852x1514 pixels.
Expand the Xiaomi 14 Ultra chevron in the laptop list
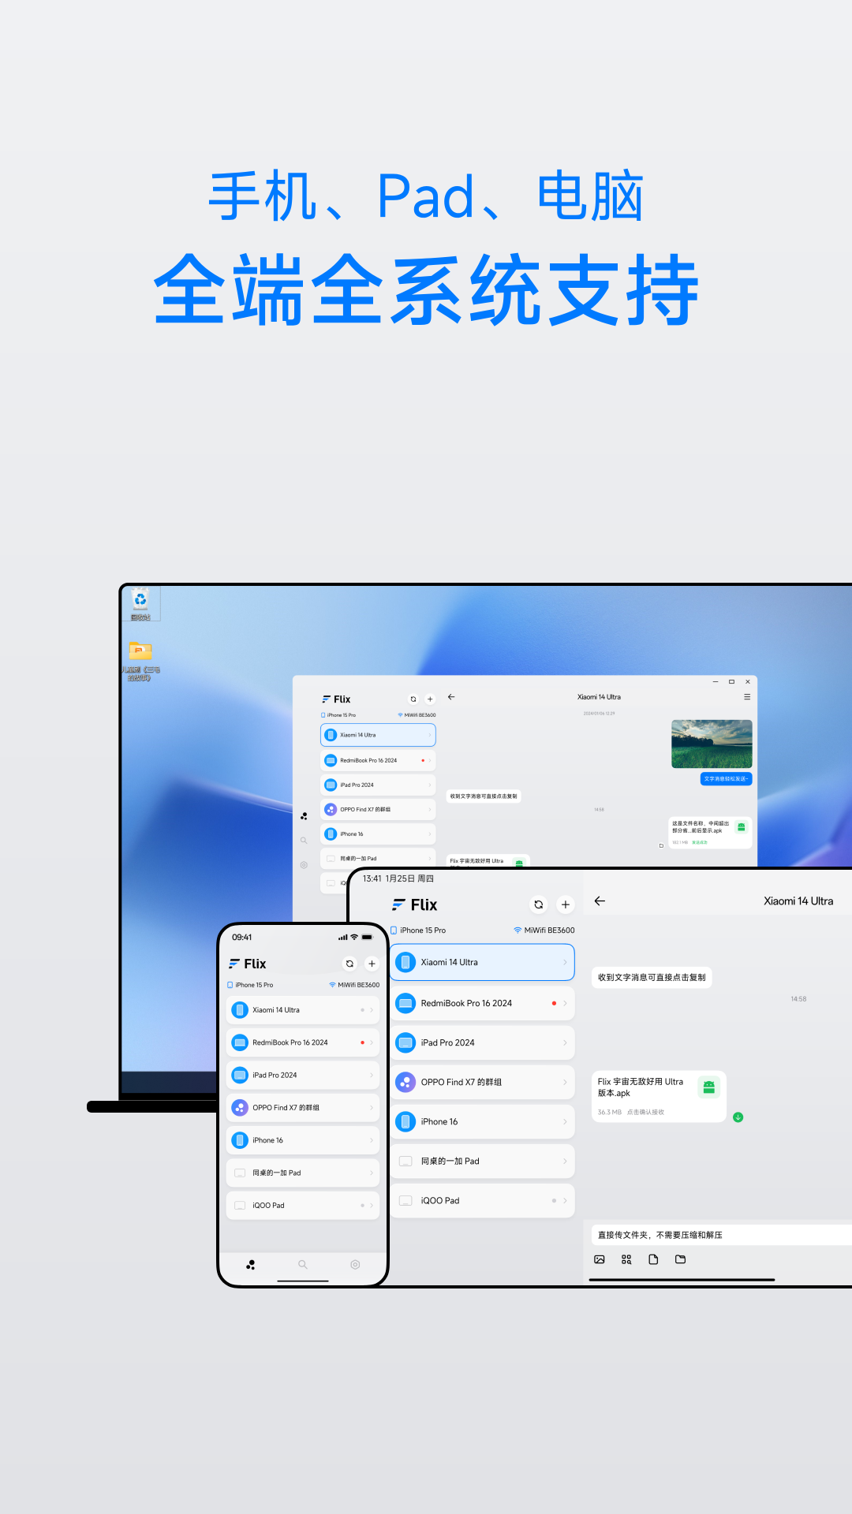click(430, 735)
